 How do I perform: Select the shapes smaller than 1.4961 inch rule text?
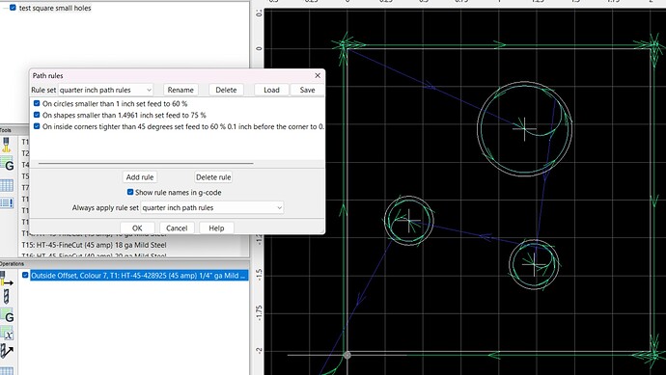pyautogui.click(x=124, y=115)
